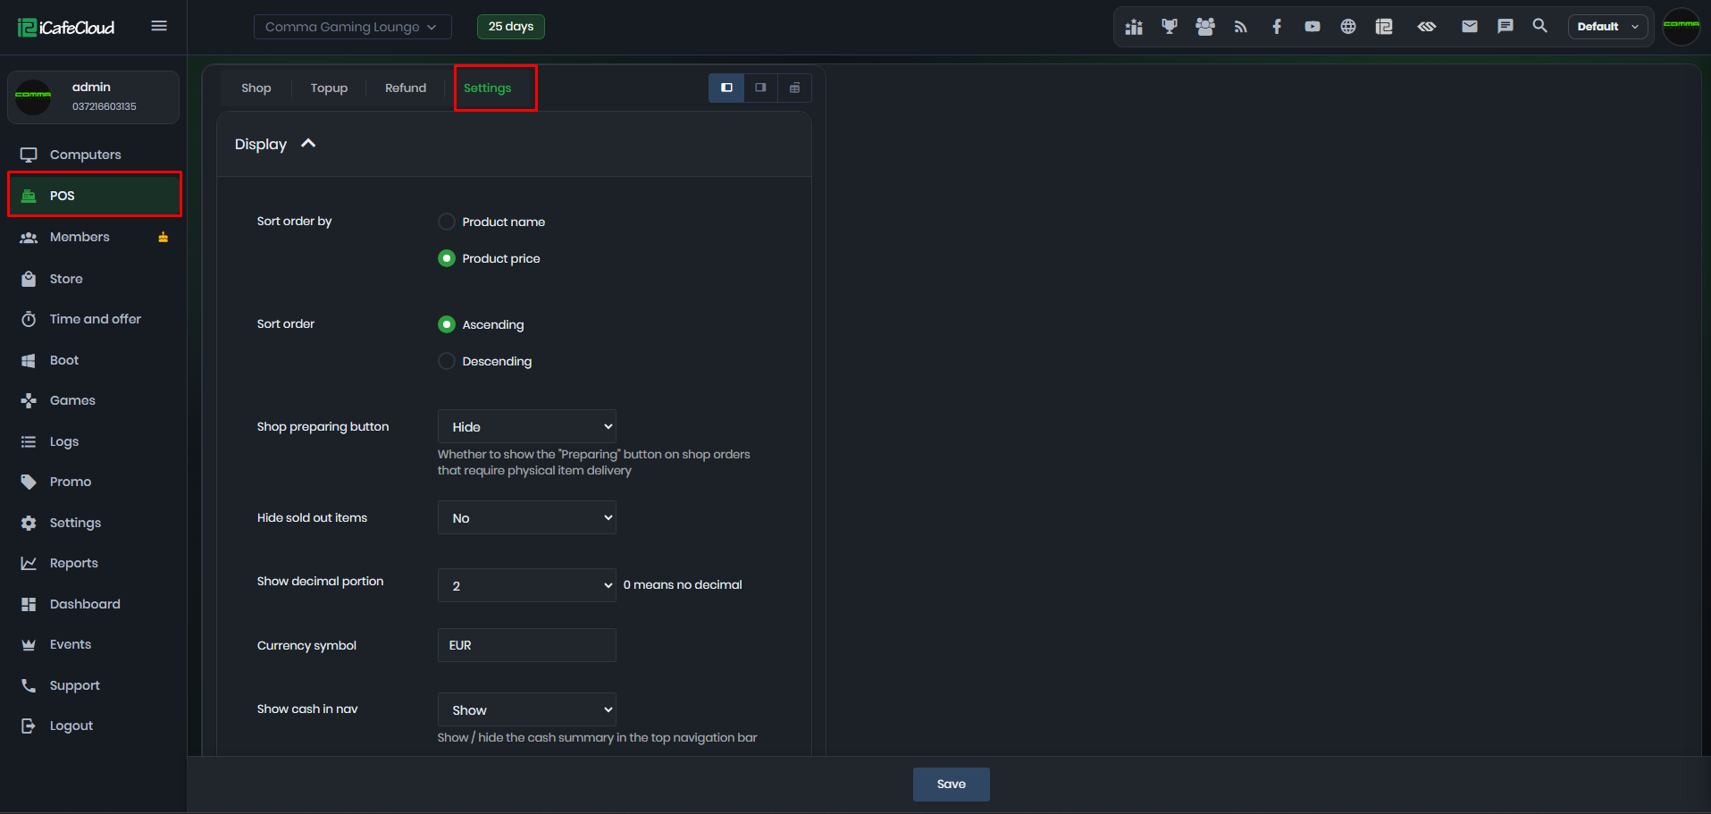
Task: Click the handshake icon in top bar
Action: pos(1427,27)
